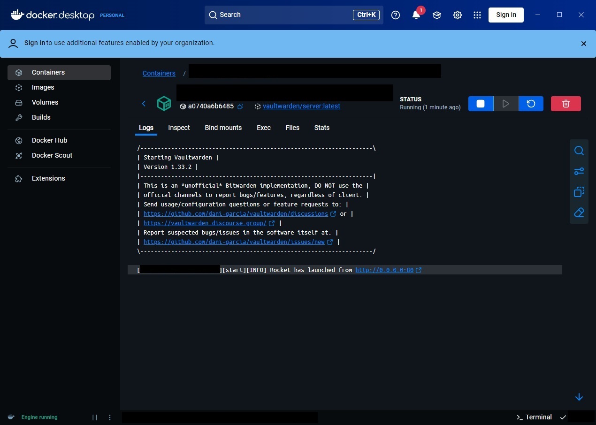Switch to the Files tab
The image size is (596, 425).
coord(292,128)
